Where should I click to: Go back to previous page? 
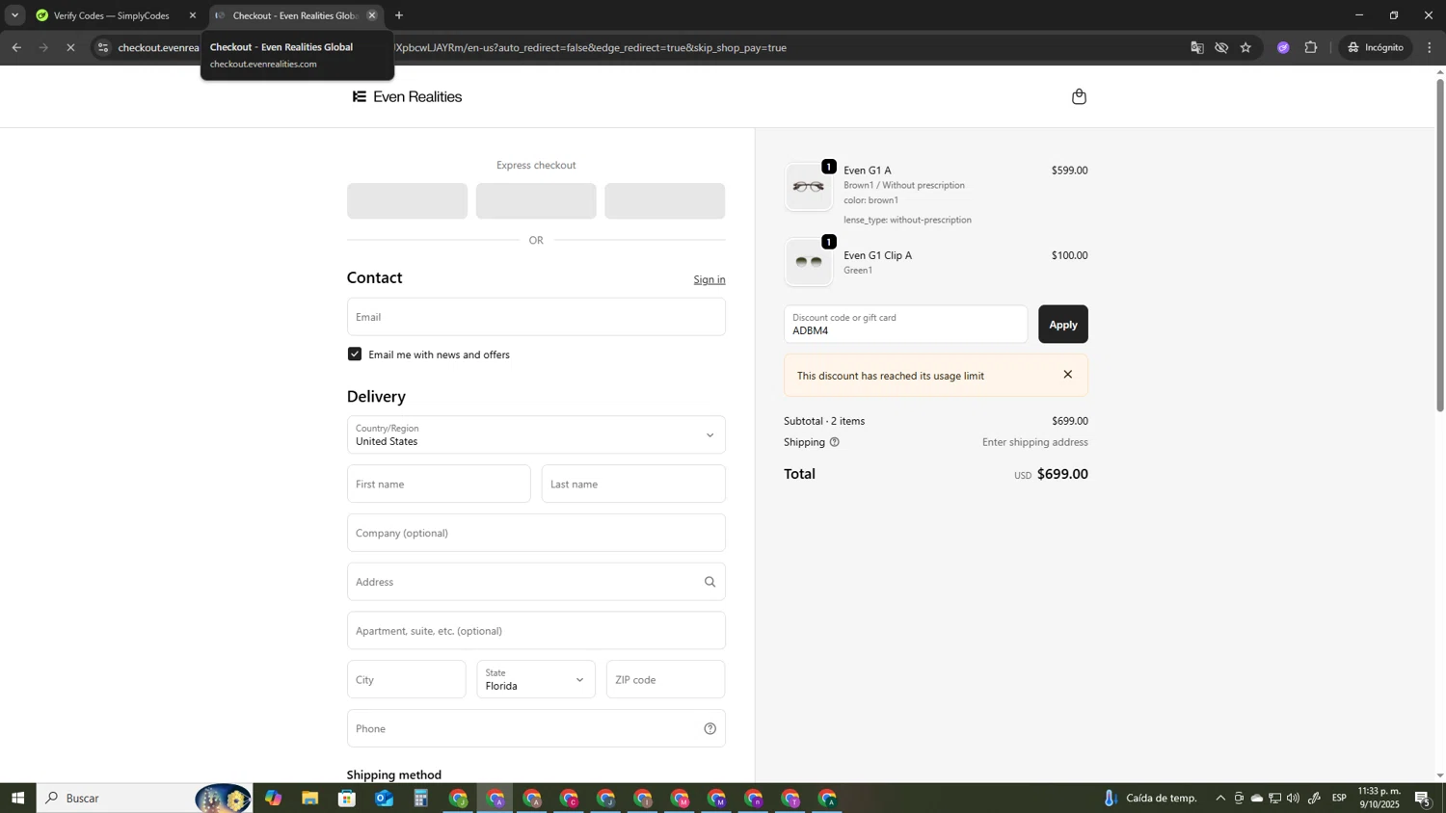[x=16, y=47]
